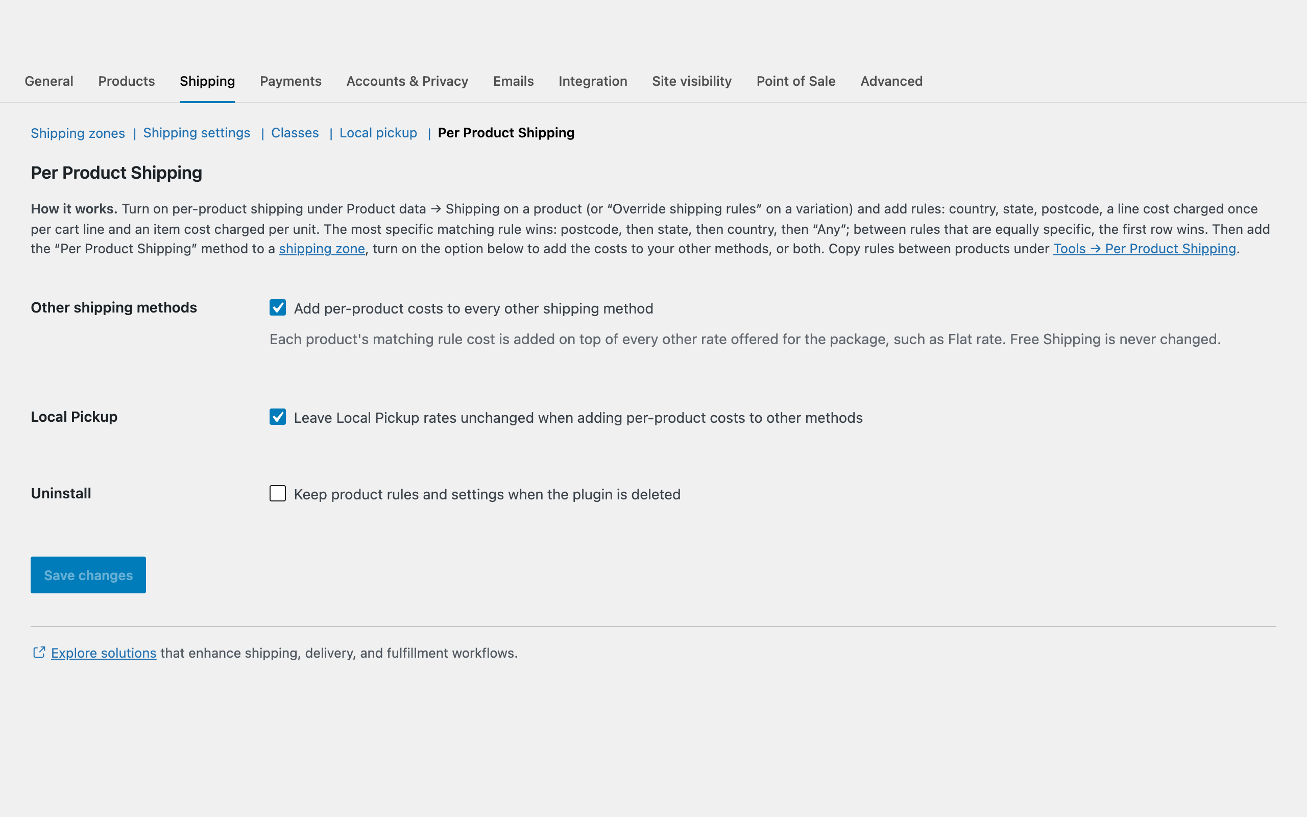Click the 'Local Pickup' row heading
The height and width of the screenshot is (817, 1307).
pos(74,417)
